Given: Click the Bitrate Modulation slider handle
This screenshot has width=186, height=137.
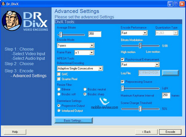Looking at the screenshot, I should [140, 46].
